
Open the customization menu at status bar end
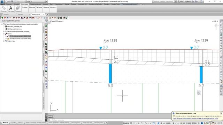[x=221, y=123]
